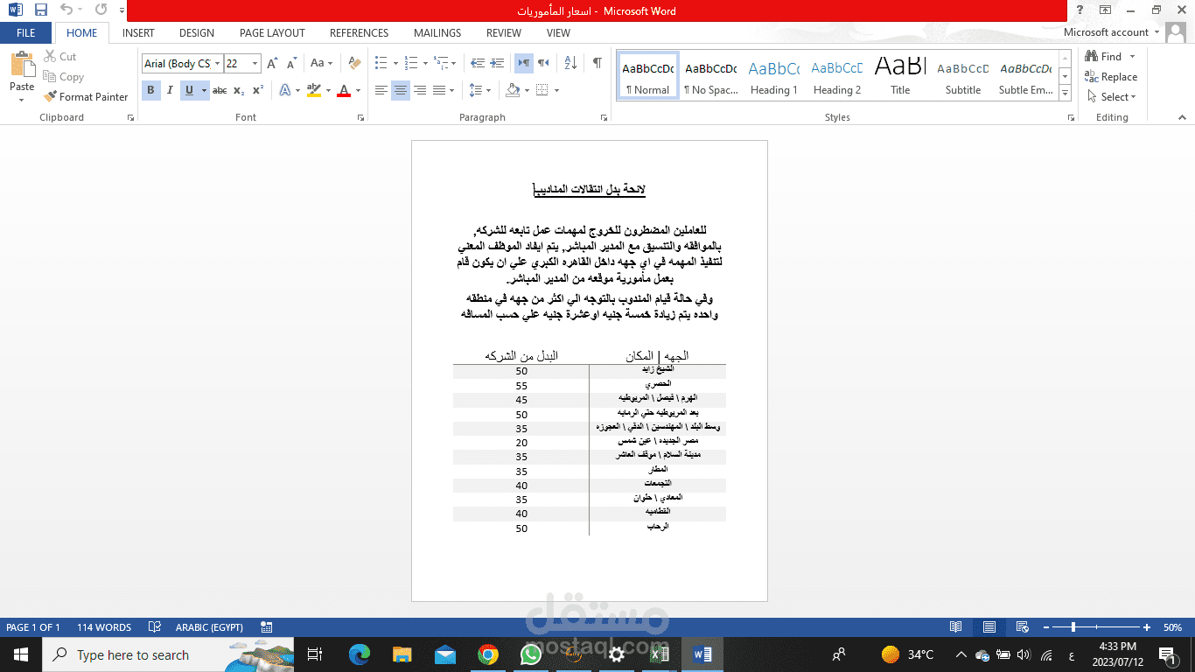1195x672 pixels.
Task: Click Show/Hide paragraph marks pilcrow
Action: tap(597, 63)
